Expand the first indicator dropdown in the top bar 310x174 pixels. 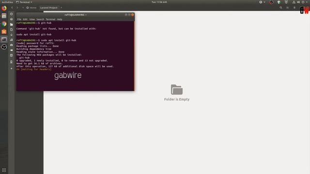coord(262,2)
